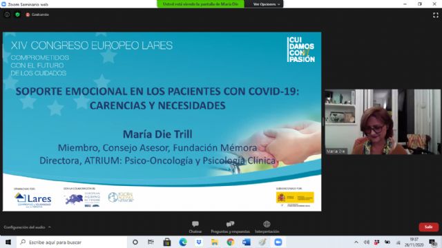Screen dimensions: 442x248
Task: Click the green encryption shield icon
Action: 17,14
